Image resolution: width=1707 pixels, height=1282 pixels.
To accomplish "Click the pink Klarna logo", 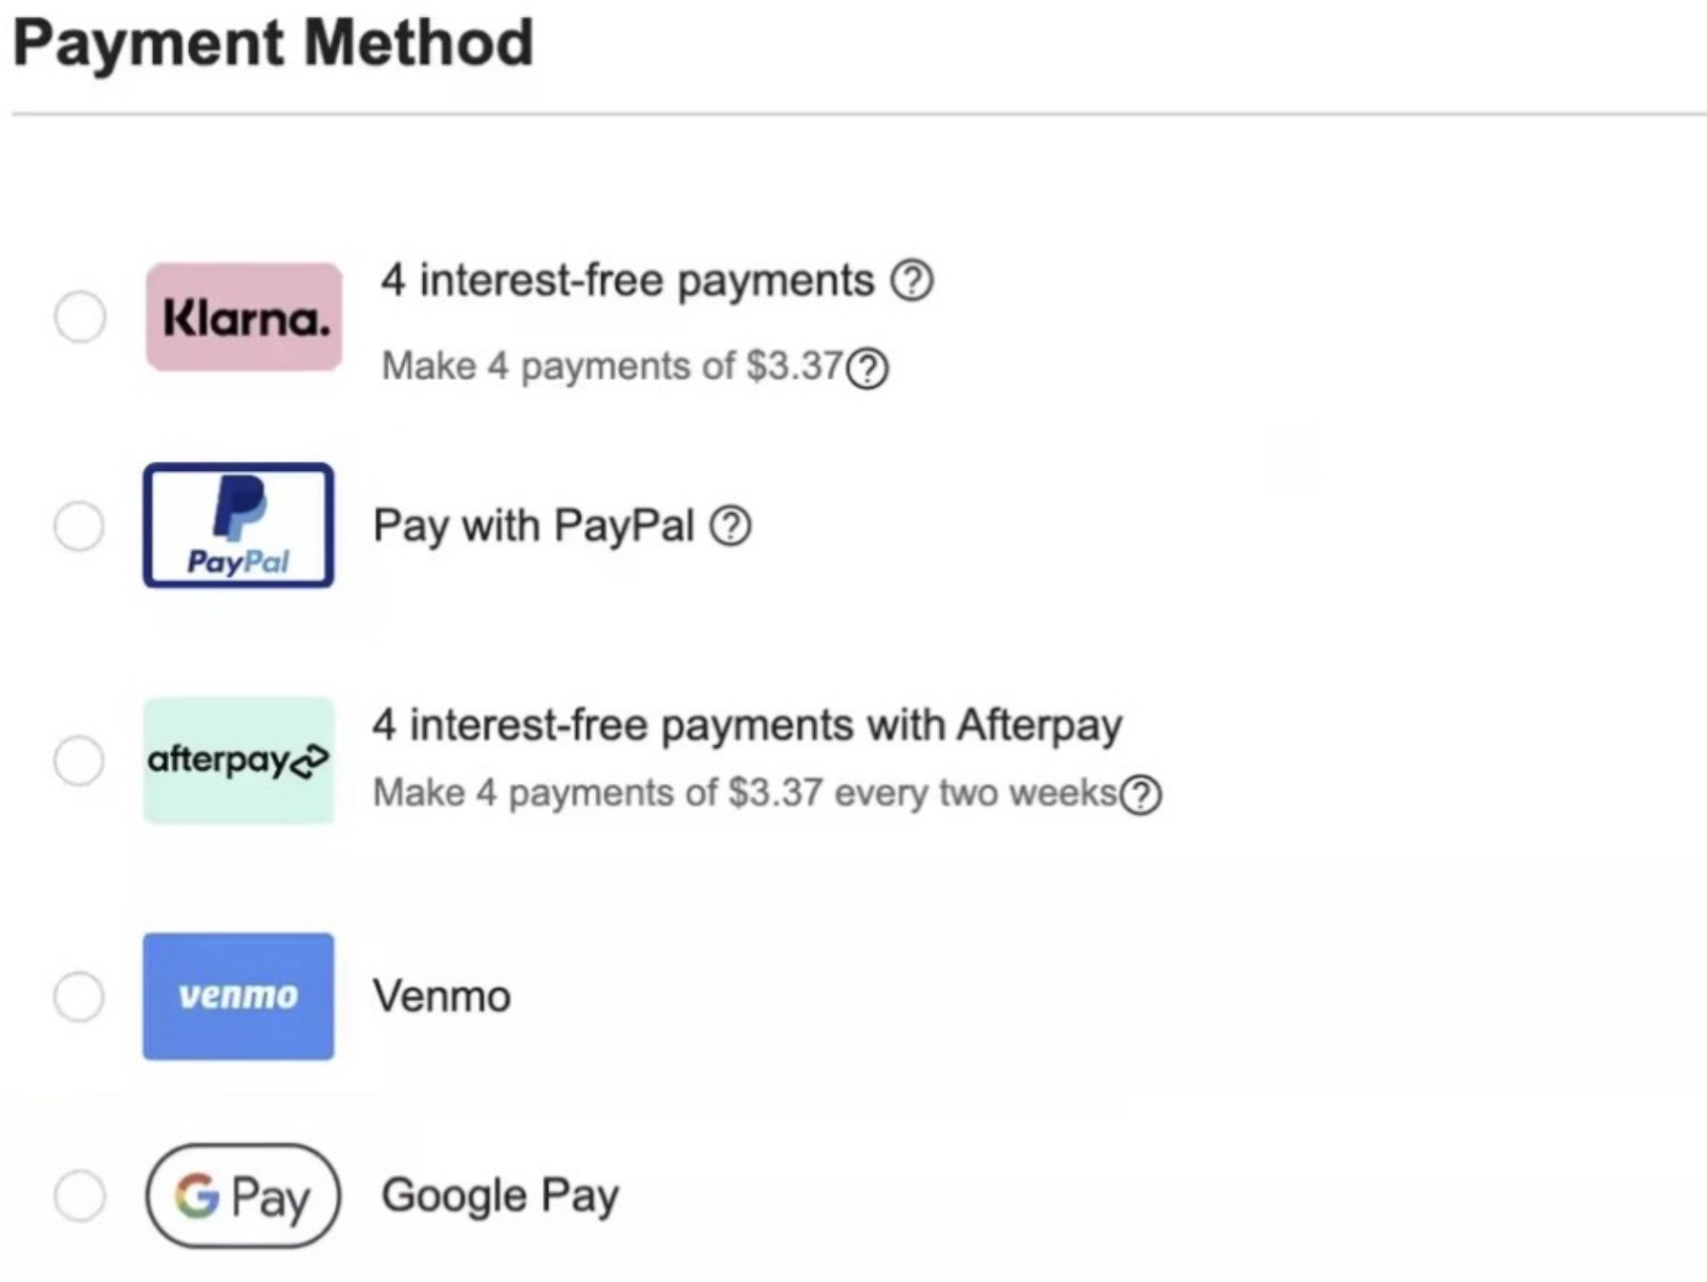I will (243, 317).
